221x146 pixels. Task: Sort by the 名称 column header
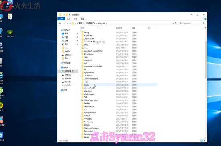click(83, 28)
